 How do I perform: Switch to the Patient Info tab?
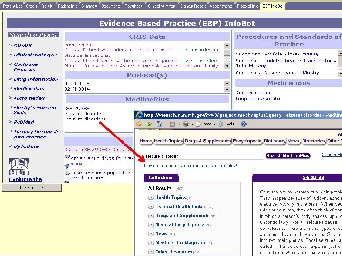click(x=67, y=6)
